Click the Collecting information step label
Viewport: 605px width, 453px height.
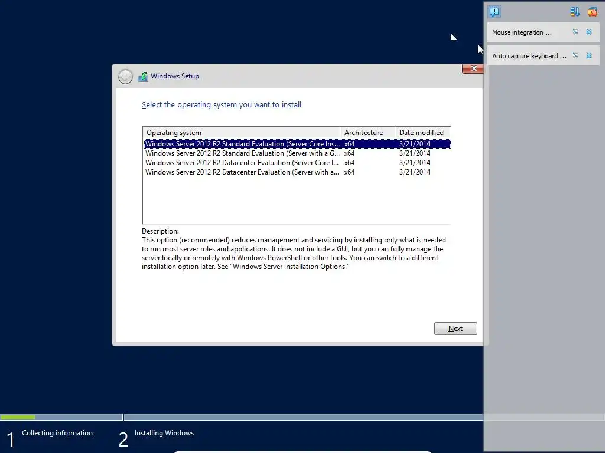(x=57, y=433)
